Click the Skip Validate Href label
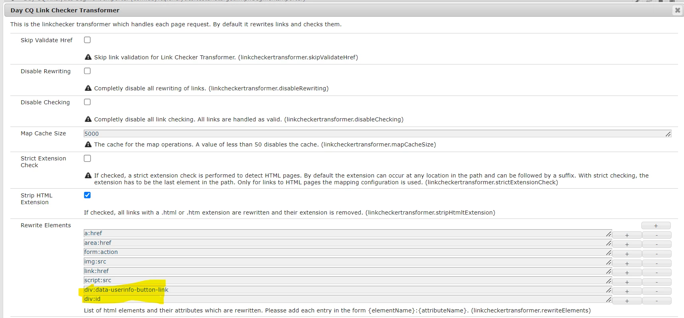The image size is (684, 318). (x=47, y=40)
